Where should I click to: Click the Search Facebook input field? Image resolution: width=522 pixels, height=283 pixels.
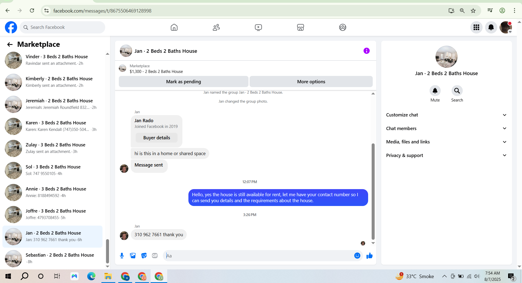(x=62, y=27)
